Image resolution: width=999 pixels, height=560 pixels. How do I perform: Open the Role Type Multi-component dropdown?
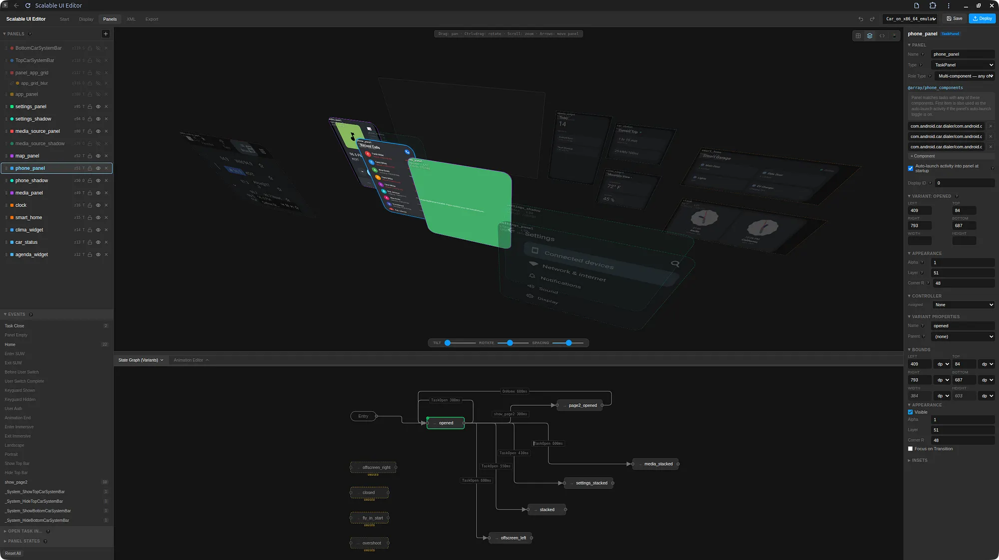(x=965, y=76)
